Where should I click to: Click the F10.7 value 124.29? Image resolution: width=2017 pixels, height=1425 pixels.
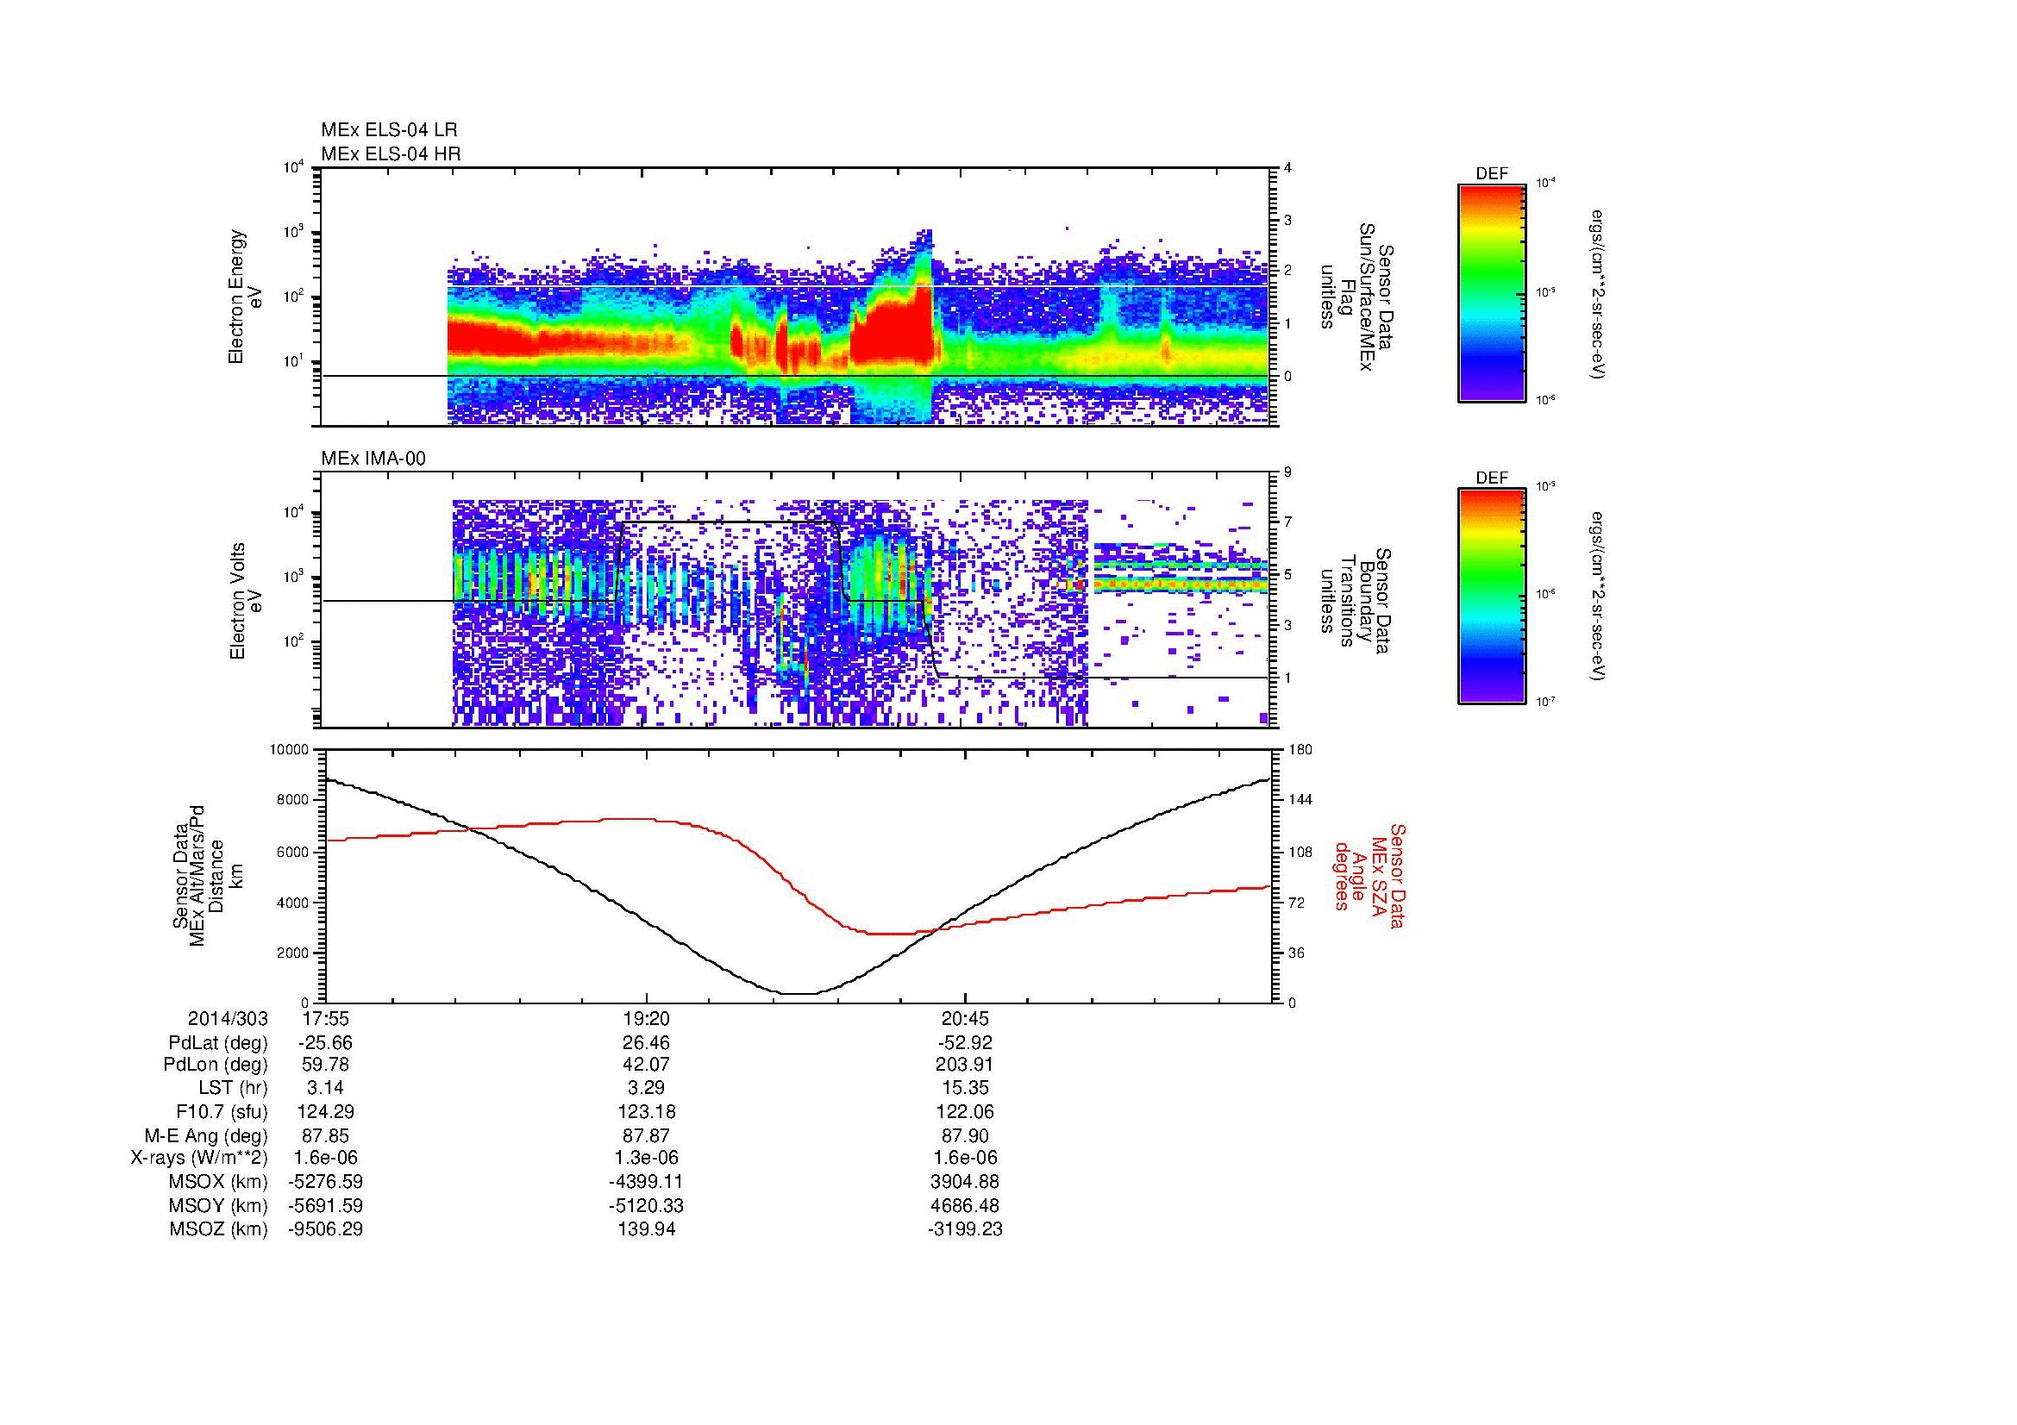[325, 1111]
